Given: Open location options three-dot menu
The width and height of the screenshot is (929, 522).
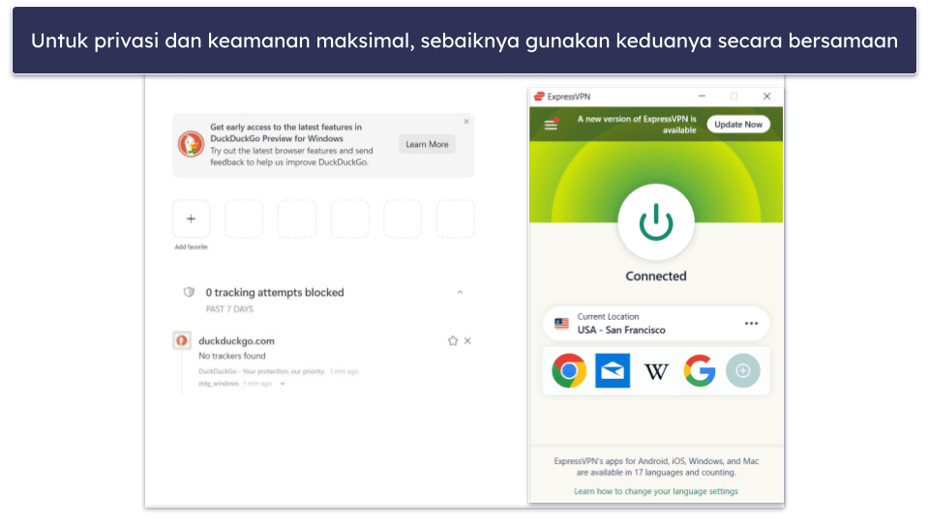Looking at the screenshot, I should tap(751, 323).
